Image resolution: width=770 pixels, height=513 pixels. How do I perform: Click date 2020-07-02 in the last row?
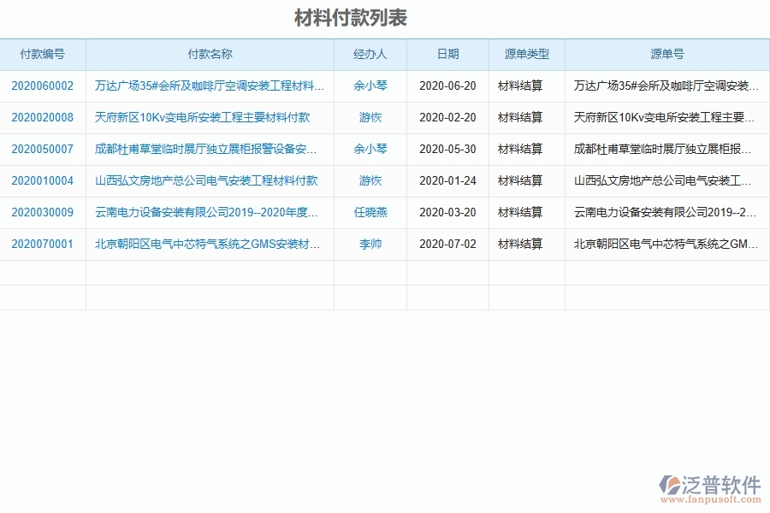[446, 245]
